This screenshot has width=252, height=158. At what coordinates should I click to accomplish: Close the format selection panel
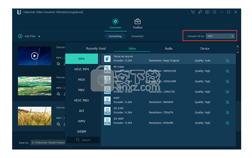[238, 46]
